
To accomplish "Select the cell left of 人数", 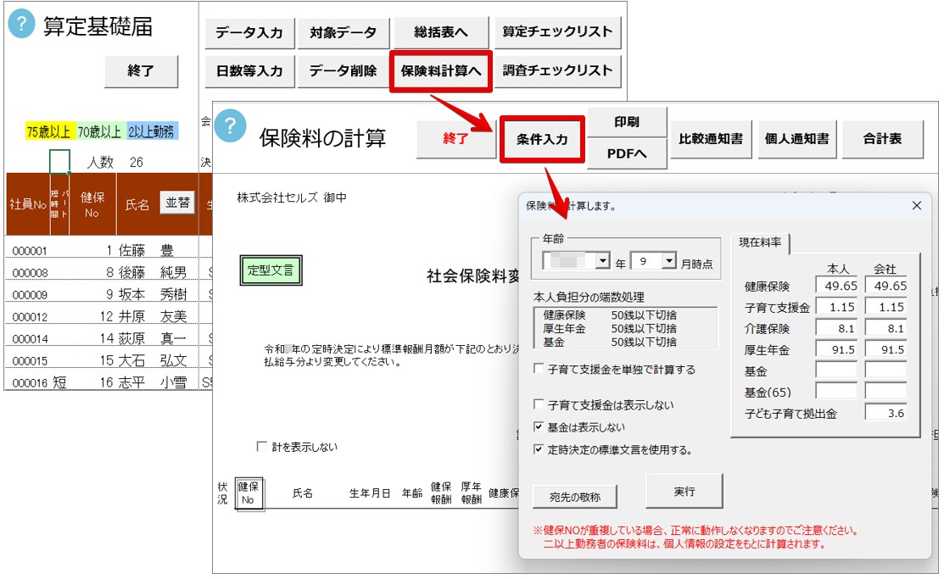I will pos(59,161).
